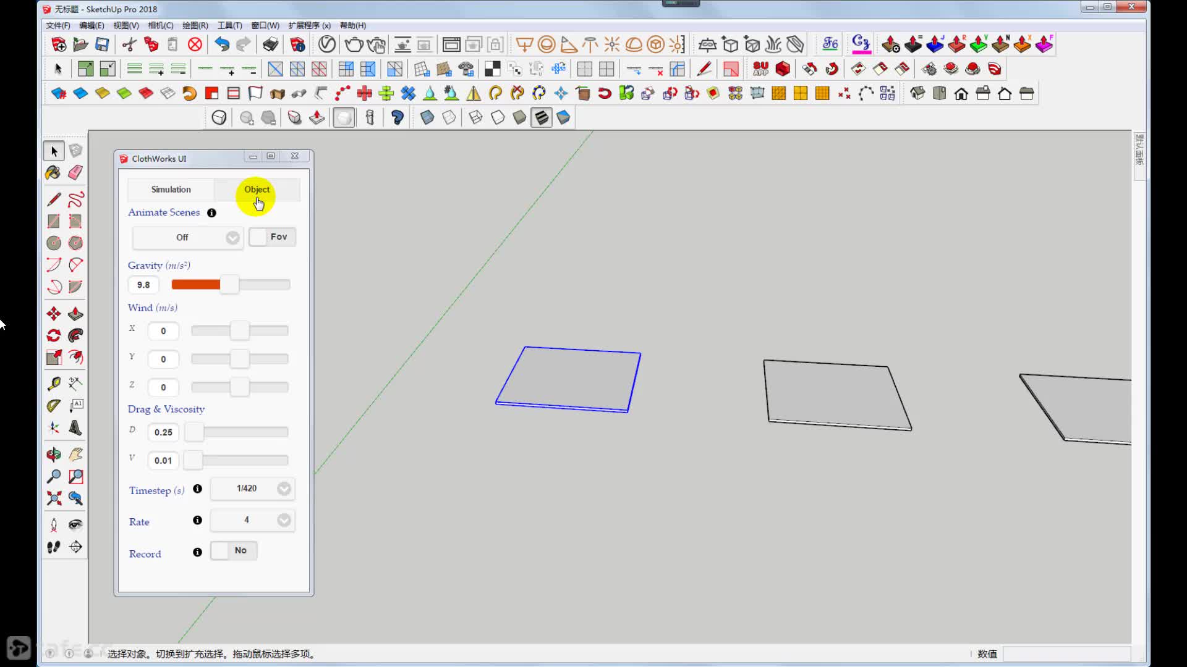The image size is (1187, 667).
Task: Choose the Tape Measure tool
Action: tap(54, 384)
